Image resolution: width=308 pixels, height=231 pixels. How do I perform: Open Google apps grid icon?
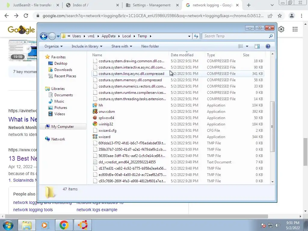(295, 29)
